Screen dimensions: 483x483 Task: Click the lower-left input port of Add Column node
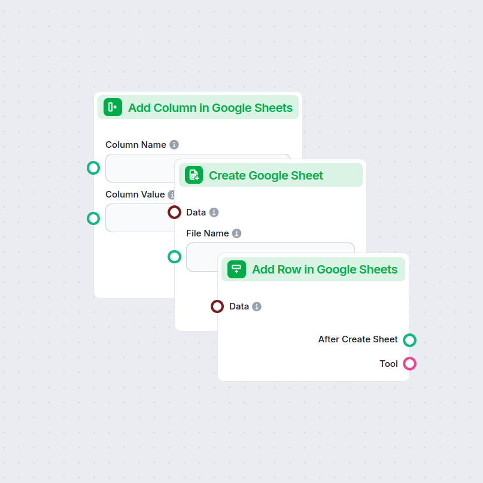point(93,218)
